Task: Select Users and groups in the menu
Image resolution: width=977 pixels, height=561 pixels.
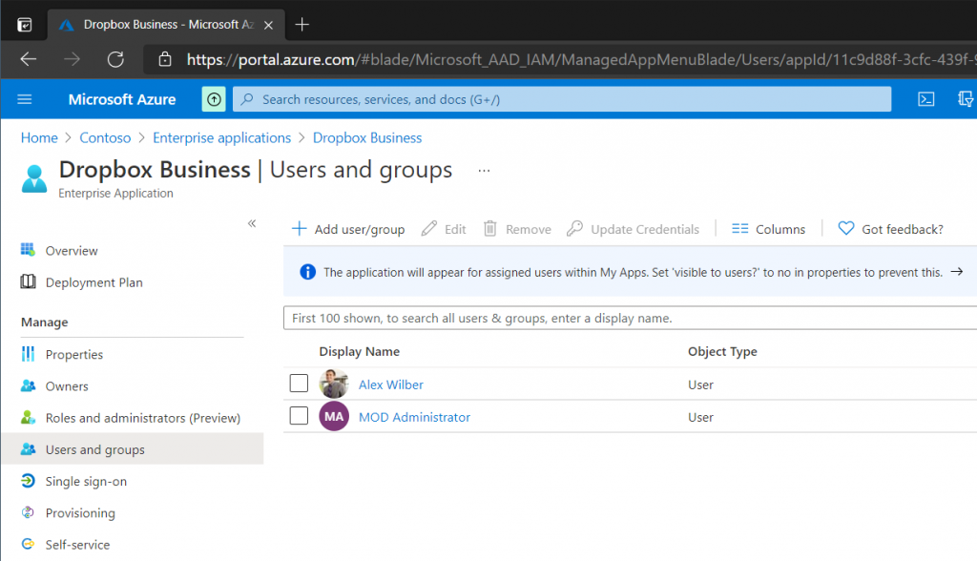Action: tap(132, 449)
